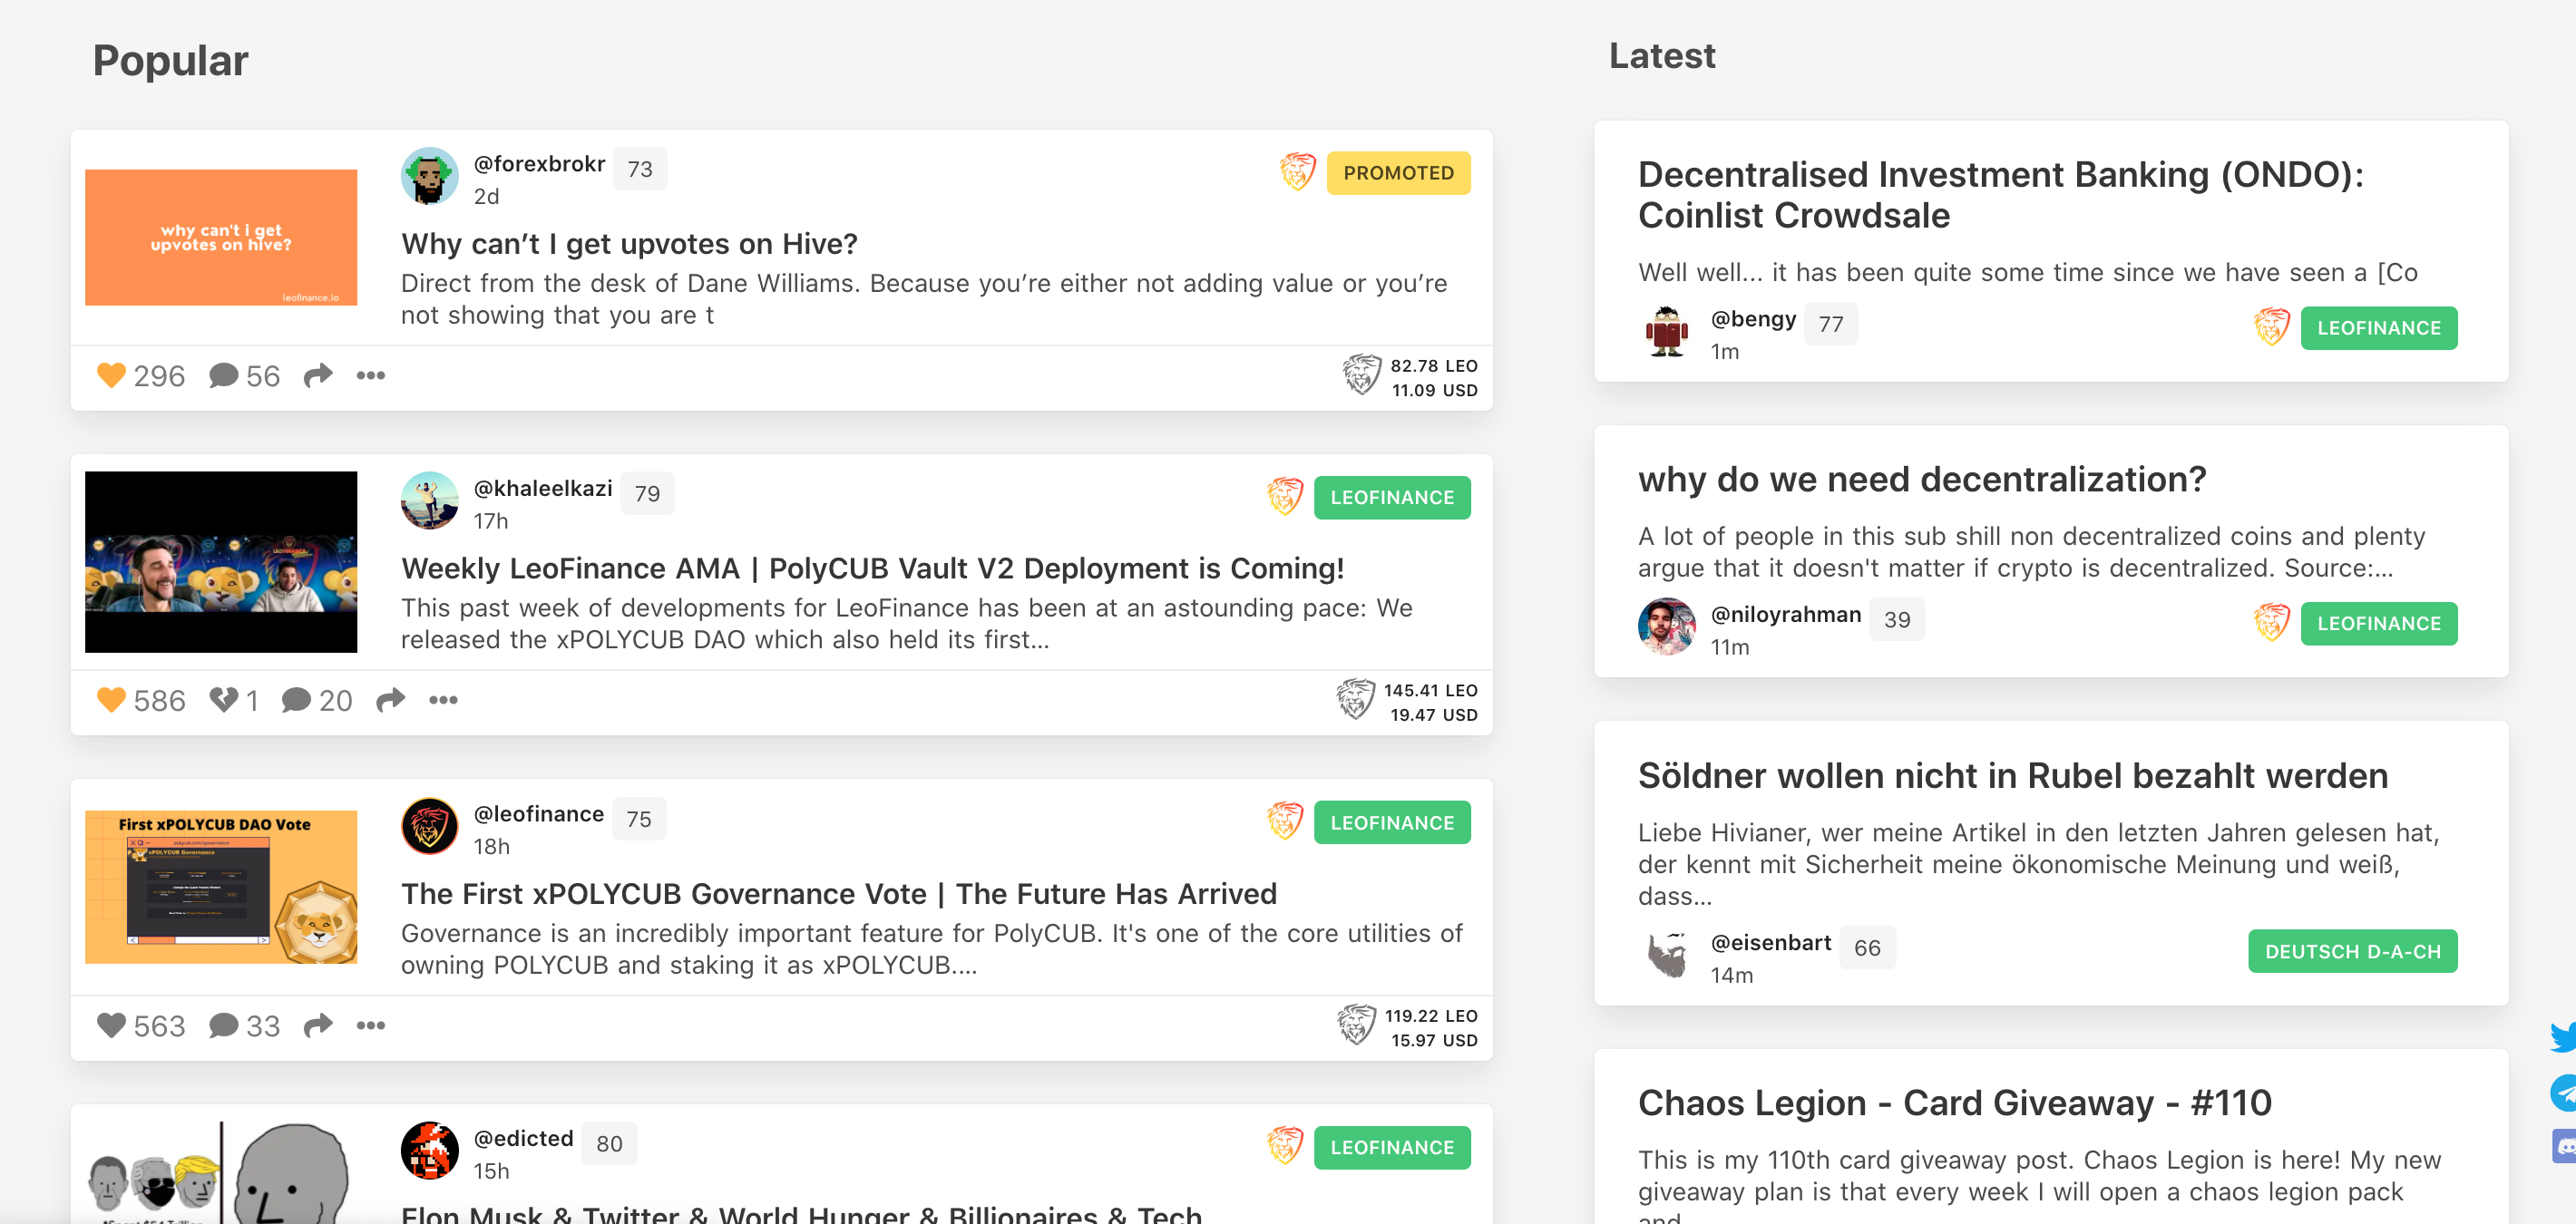Open the Telegram icon on right edge
Screen dimensions: 2576x1224
2563,1093
